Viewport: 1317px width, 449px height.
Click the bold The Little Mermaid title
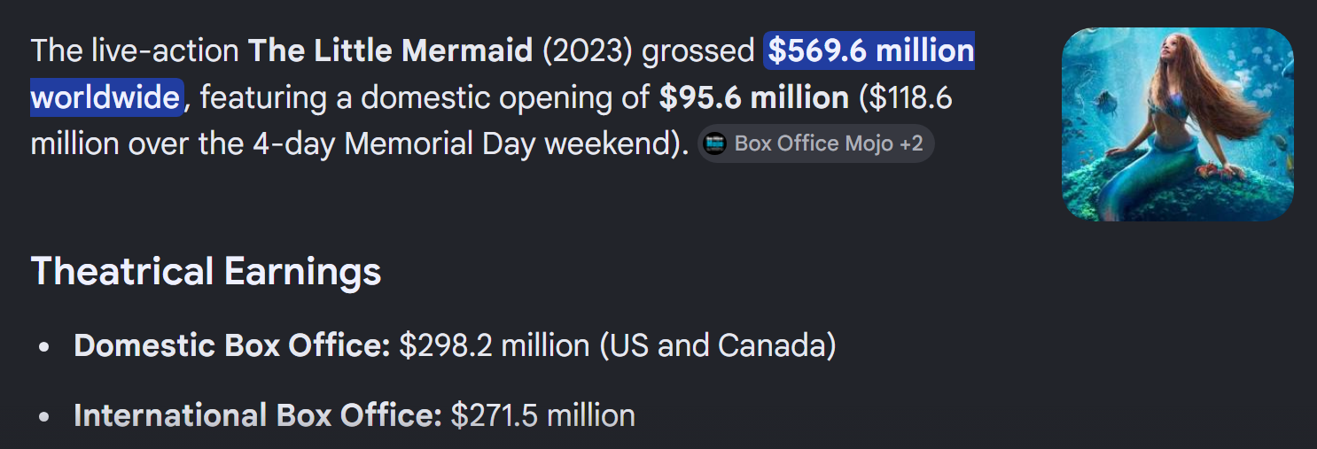pyautogui.click(x=391, y=51)
